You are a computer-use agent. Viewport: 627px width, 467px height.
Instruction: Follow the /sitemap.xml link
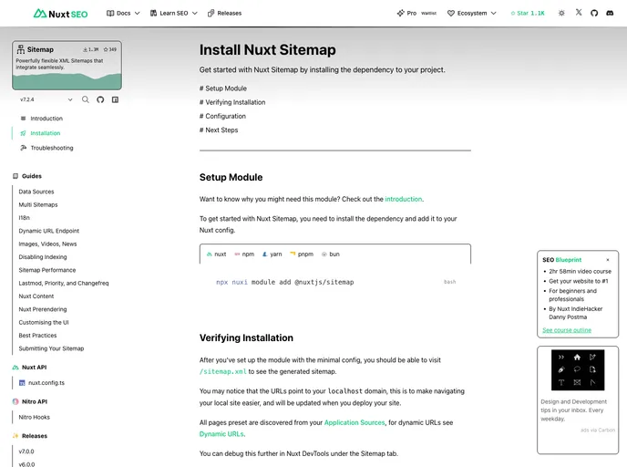pyautogui.click(x=222, y=372)
